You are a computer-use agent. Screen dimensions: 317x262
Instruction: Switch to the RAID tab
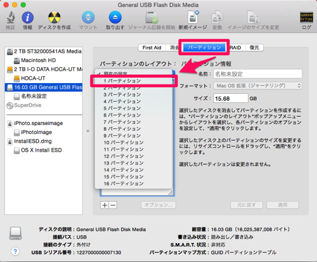[235, 48]
